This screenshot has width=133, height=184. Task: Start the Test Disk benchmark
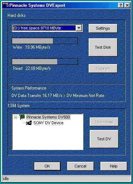point(103,47)
